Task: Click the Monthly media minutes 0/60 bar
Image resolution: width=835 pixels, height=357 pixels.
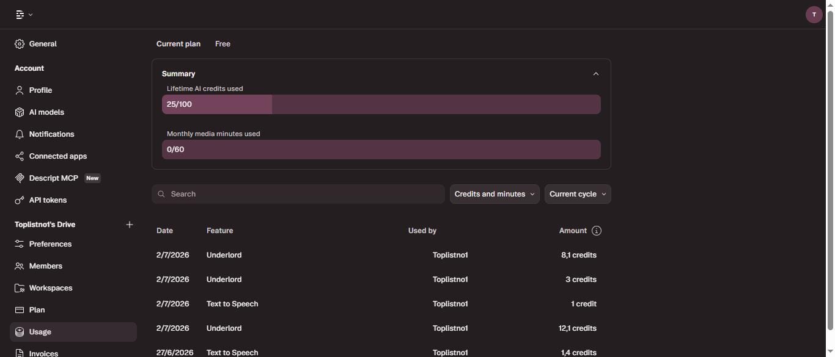Action: point(381,150)
